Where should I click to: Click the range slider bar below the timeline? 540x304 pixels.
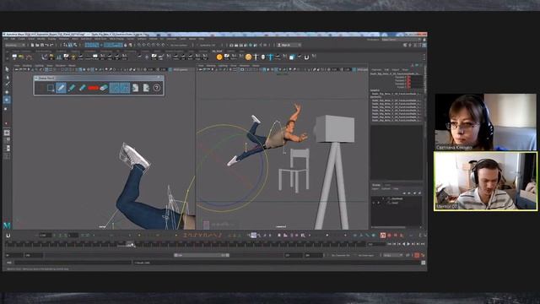202,255
